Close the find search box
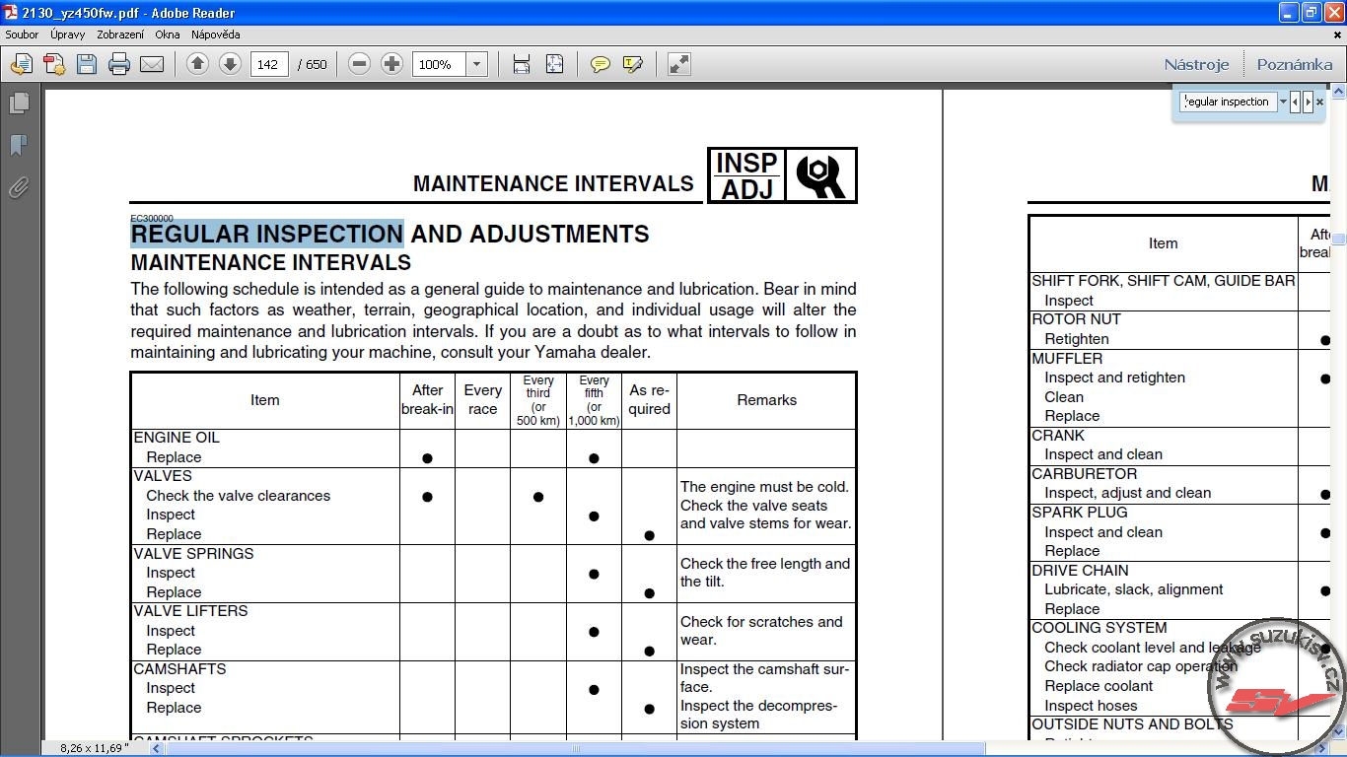This screenshot has width=1347, height=757. 1320,102
